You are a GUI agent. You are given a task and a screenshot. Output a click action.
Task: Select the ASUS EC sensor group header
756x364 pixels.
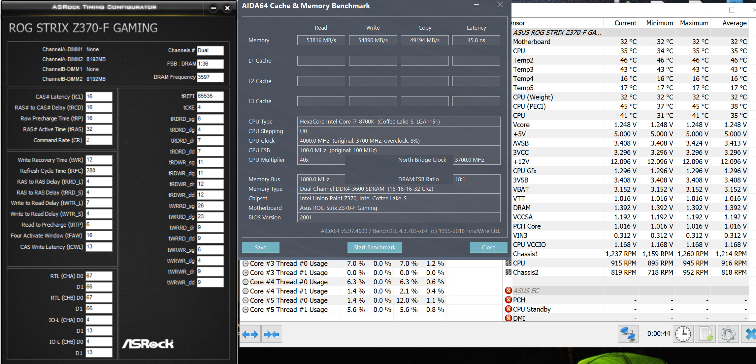pos(526,291)
